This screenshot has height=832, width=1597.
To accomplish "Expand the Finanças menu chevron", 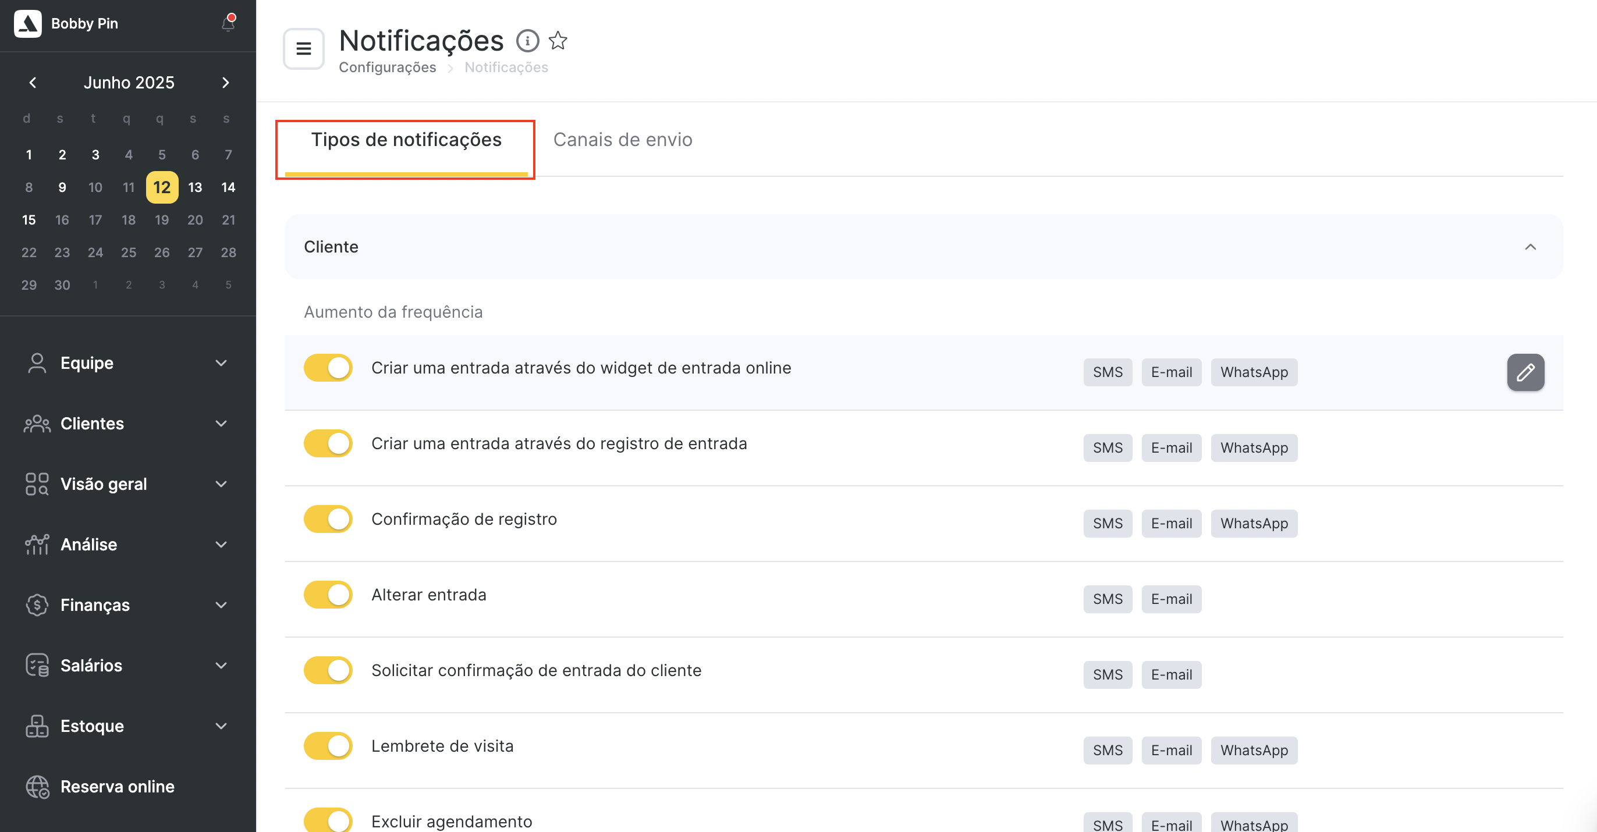I will [x=221, y=605].
